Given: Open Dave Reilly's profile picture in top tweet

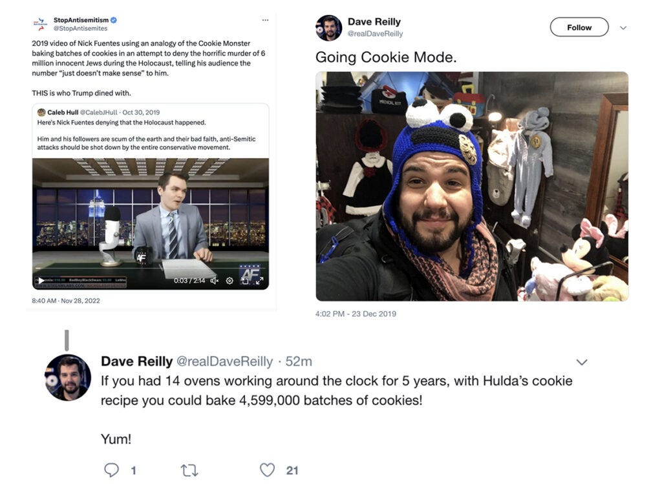Looking at the screenshot, I should click(328, 28).
